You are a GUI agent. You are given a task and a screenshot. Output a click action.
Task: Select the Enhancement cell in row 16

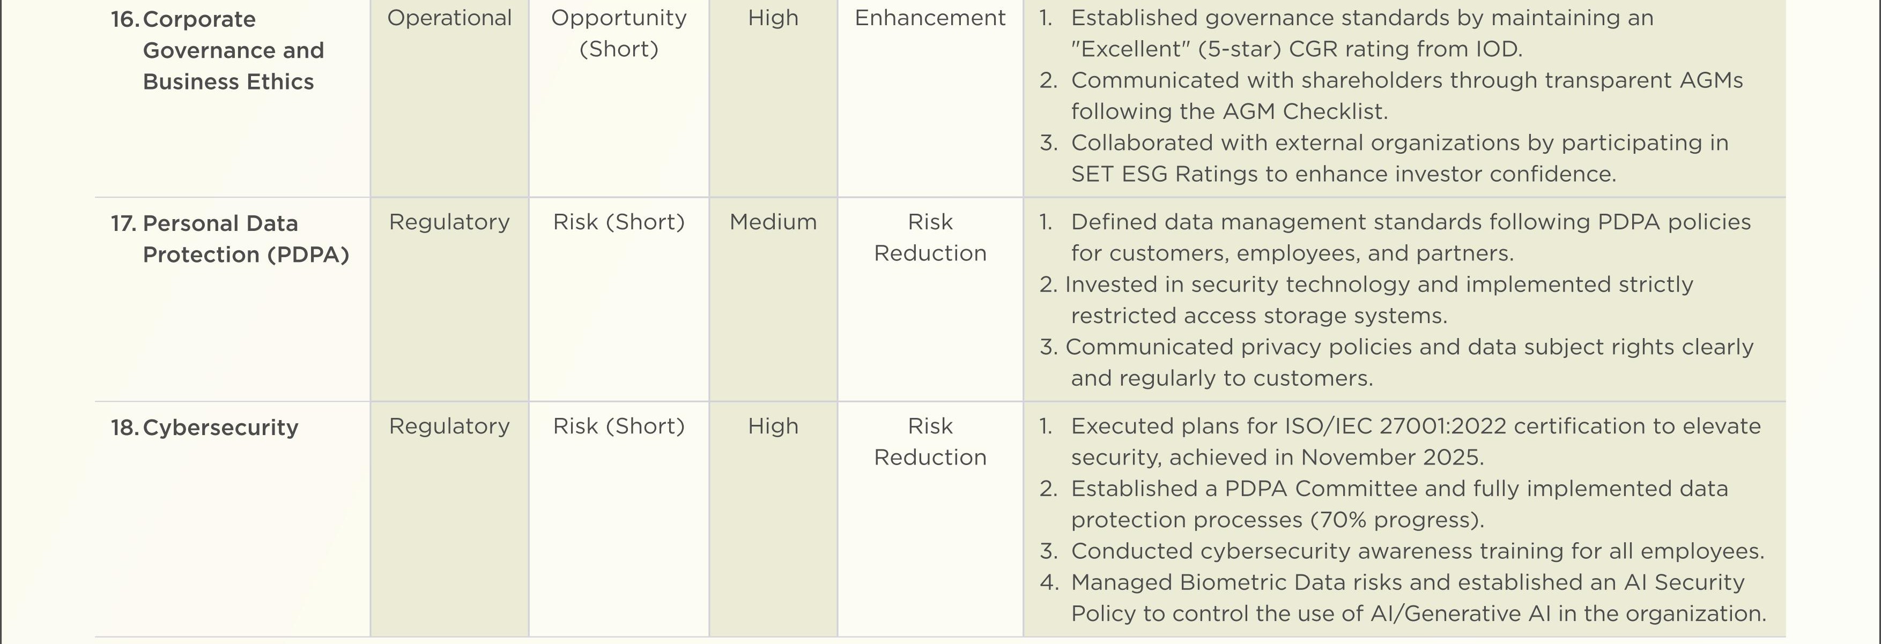930,18
